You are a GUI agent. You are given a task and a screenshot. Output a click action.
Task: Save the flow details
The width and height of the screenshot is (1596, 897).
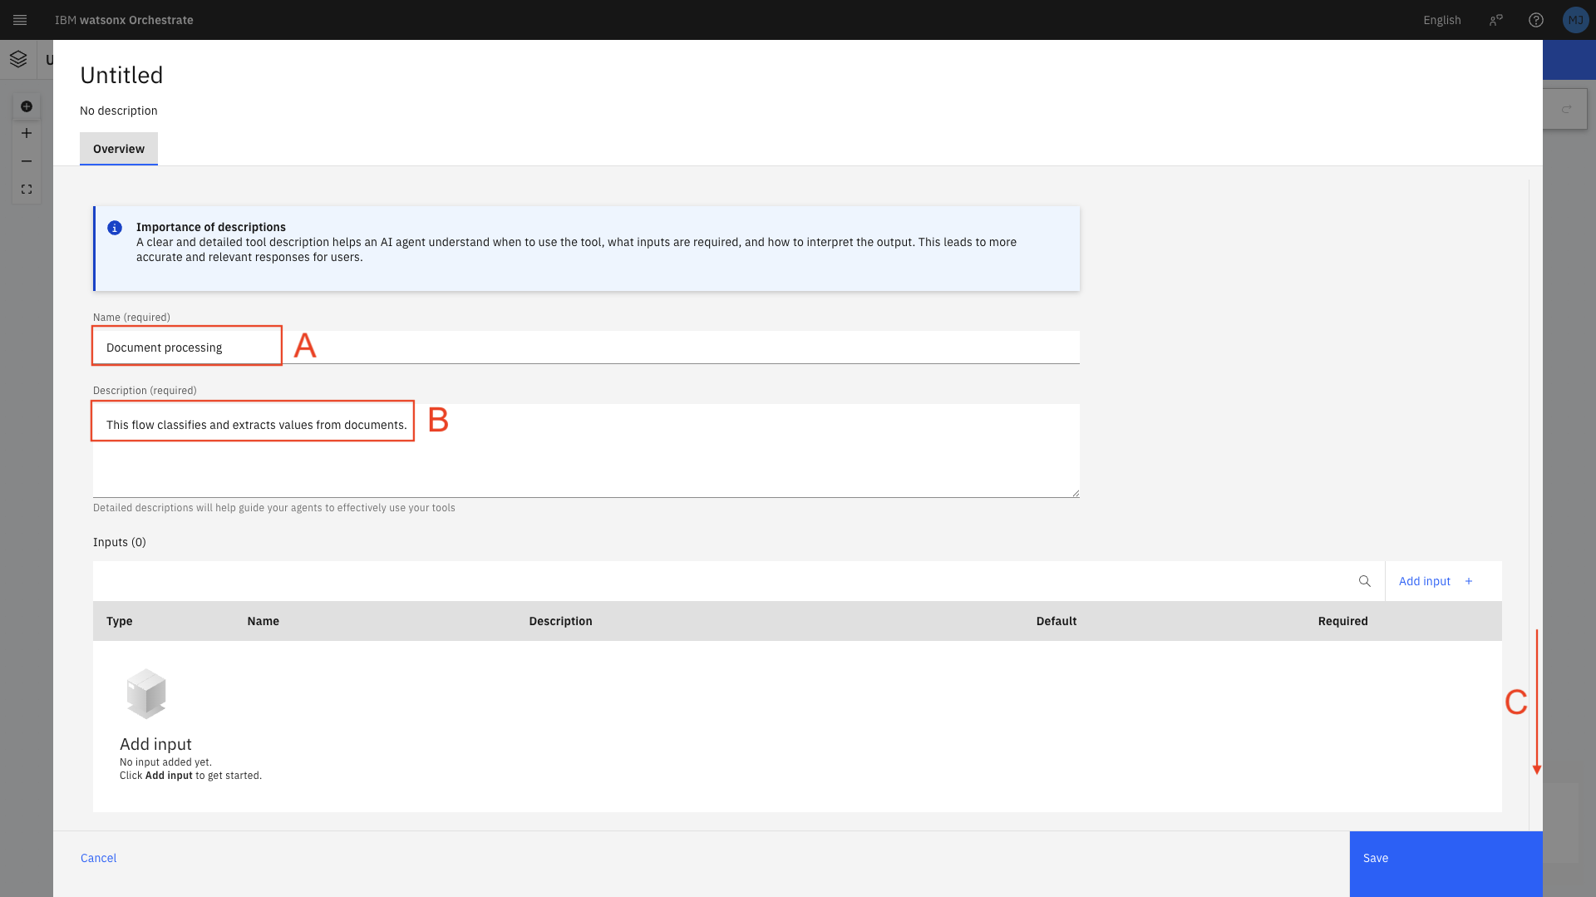click(x=1446, y=858)
